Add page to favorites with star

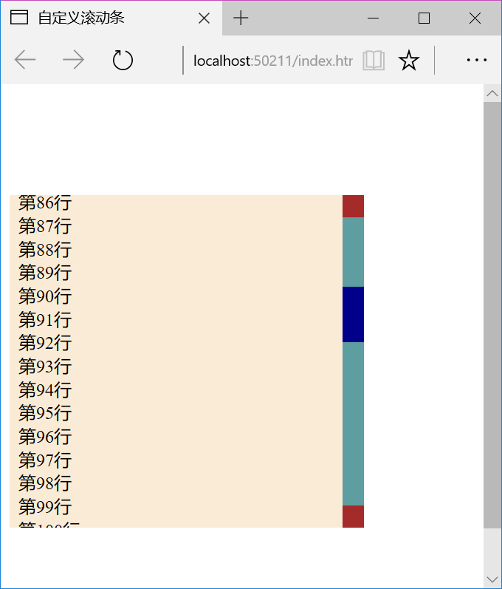pos(408,60)
